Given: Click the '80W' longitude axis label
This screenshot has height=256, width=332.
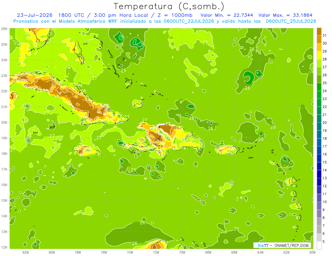Looking at the screenshot, I should (x=52, y=252).
